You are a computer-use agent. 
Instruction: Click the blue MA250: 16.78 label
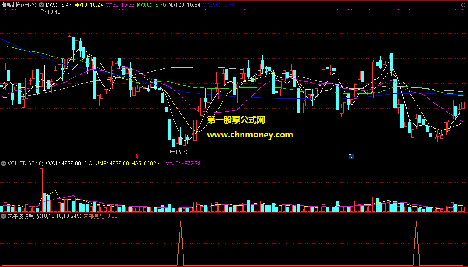(x=219, y=5)
